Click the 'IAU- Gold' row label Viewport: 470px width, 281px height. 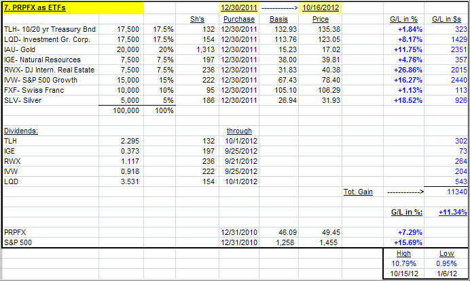(20, 49)
